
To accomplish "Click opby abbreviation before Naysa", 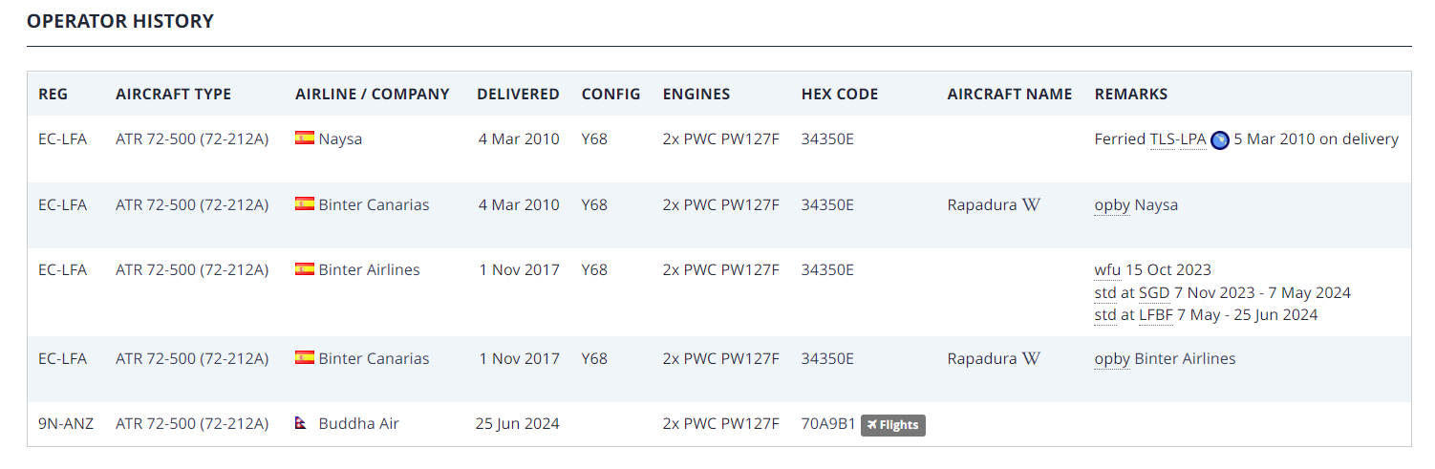I will (x=1112, y=205).
